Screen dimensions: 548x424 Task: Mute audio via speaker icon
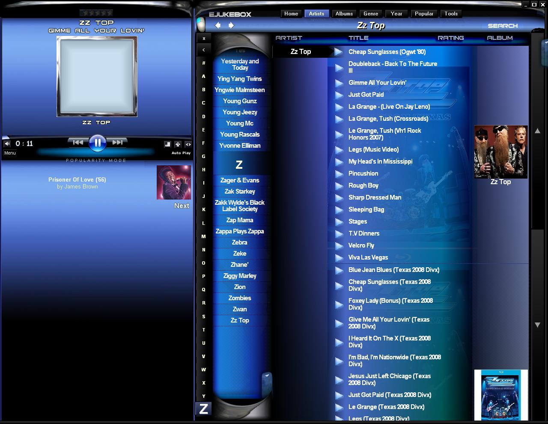[x=7, y=143]
